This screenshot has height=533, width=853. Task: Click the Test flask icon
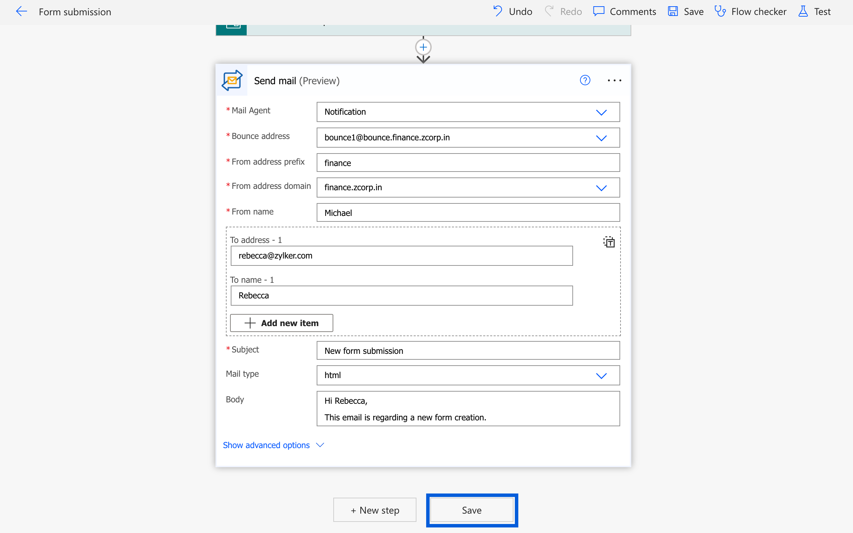(x=803, y=11)
